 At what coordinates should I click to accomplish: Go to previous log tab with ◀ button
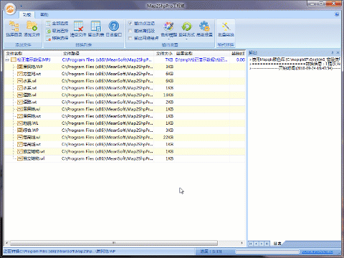click(x=256, y=244)
